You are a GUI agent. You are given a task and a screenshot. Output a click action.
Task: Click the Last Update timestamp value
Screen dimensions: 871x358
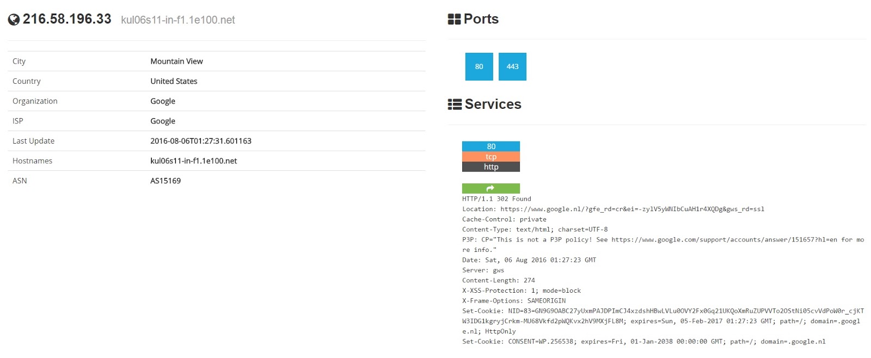[201, 141]
